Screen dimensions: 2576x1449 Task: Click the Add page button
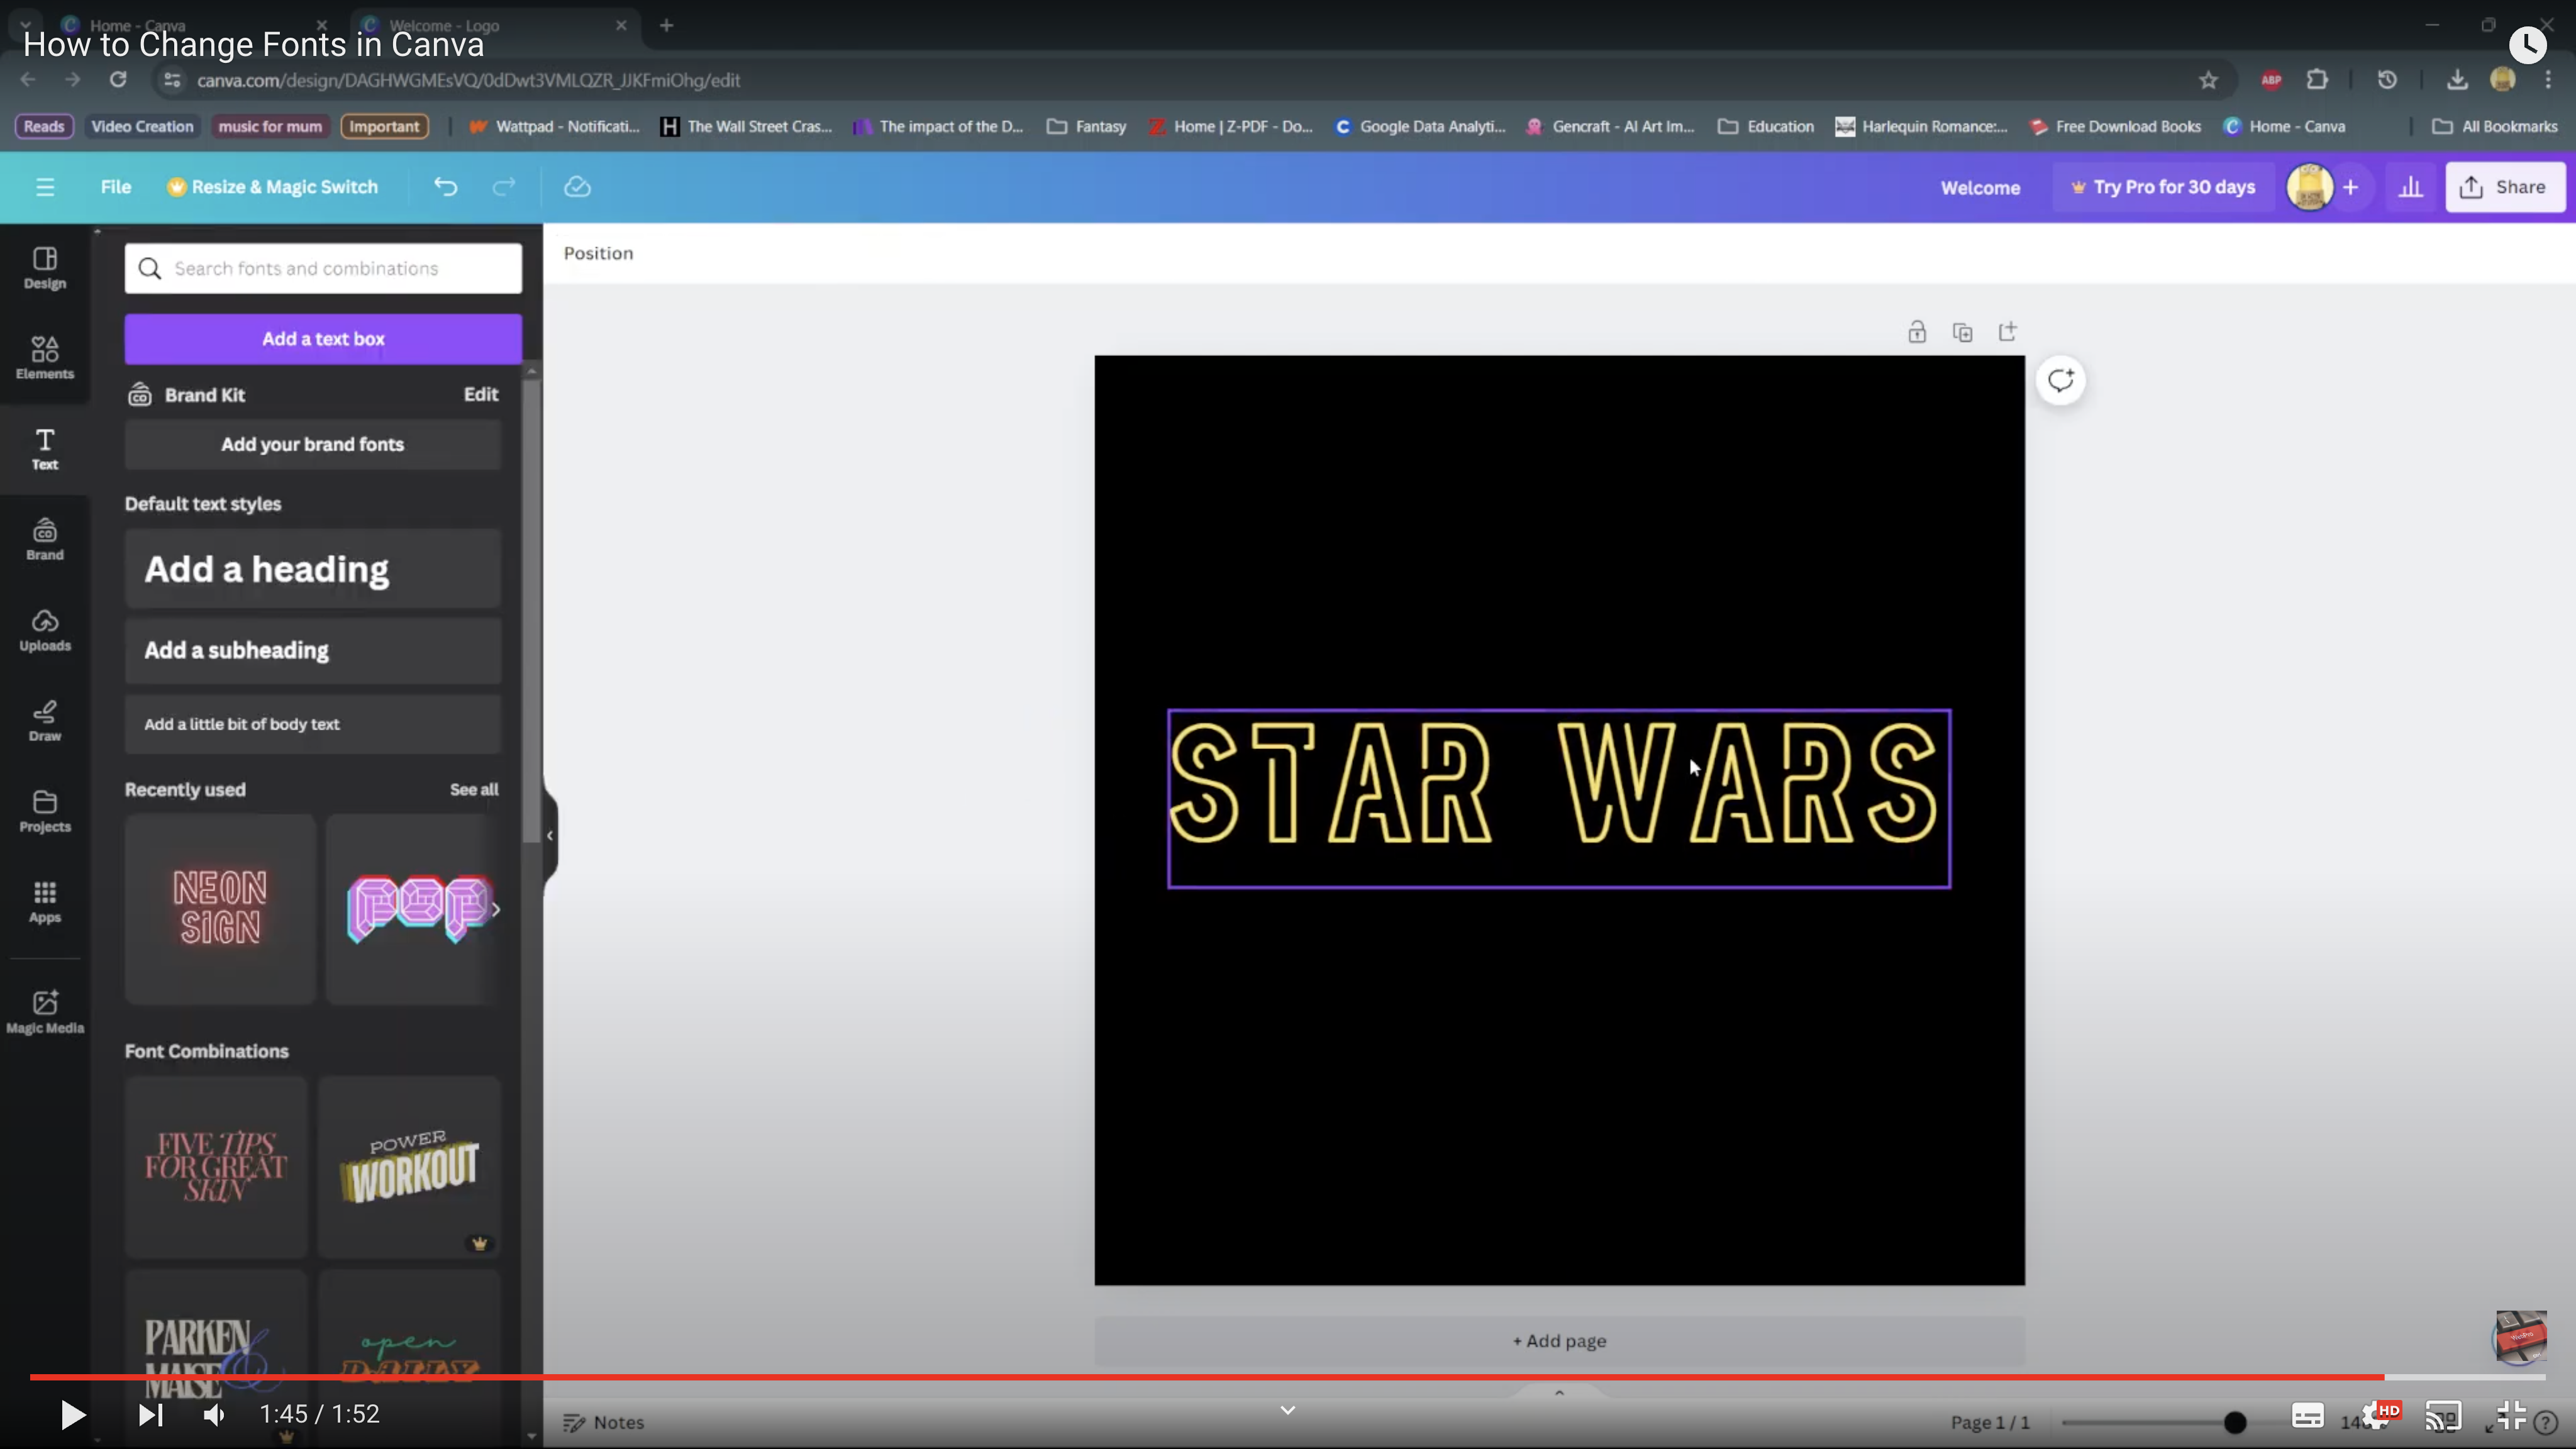(x=1559, y=1341)
